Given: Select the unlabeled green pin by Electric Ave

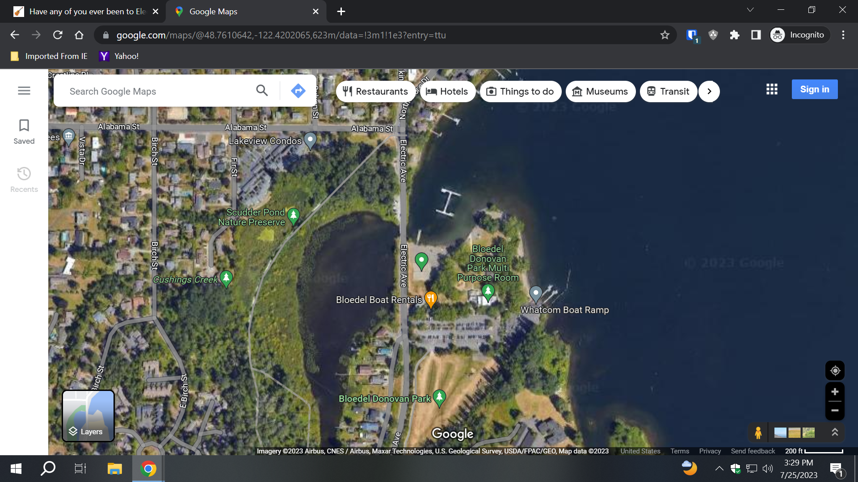Looking at the screenshot, I should pos(421,261).
